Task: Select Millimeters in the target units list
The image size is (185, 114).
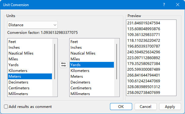Action: [x=92, y=94]
